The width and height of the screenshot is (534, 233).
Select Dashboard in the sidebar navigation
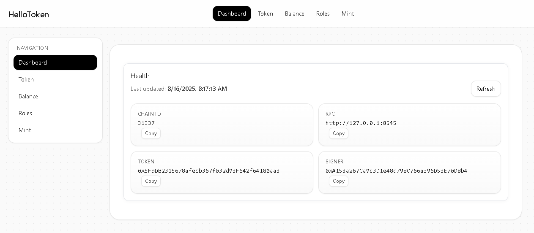click(x=55, y=62)
